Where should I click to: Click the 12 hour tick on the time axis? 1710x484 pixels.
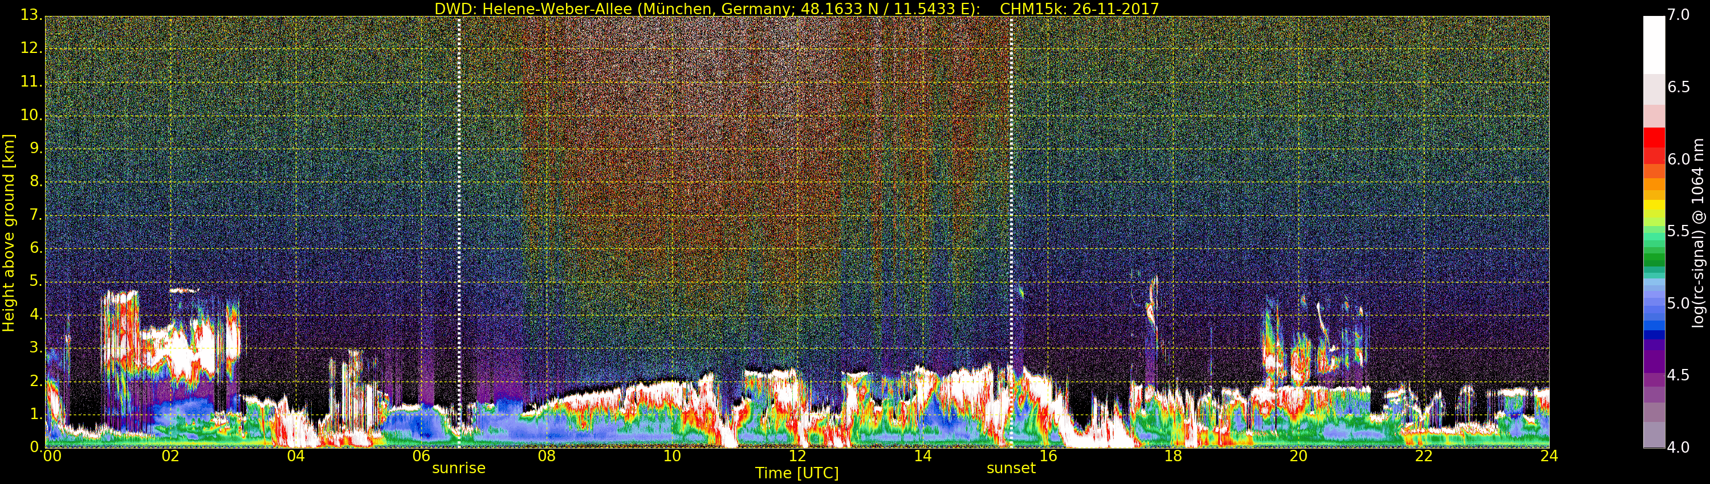(797, 456)
